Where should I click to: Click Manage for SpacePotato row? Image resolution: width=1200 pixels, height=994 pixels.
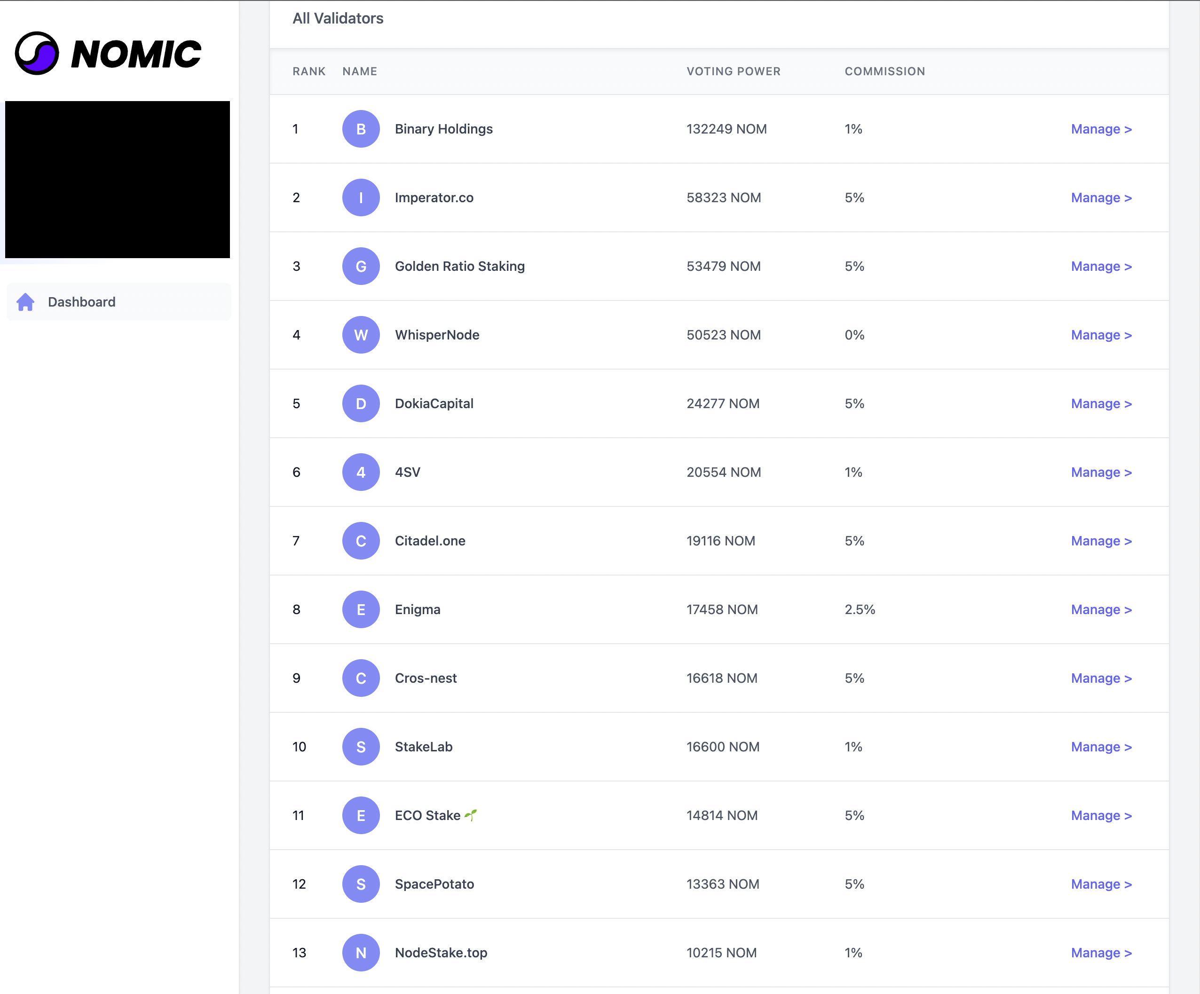(1101, 884)
